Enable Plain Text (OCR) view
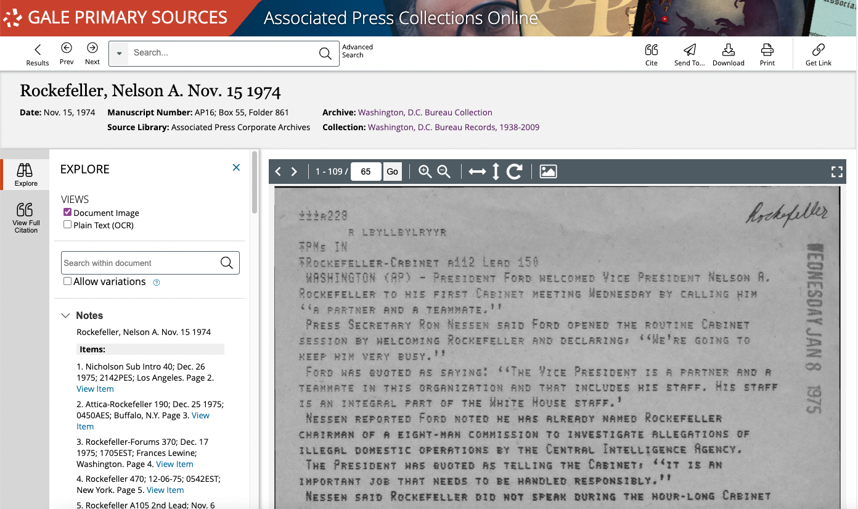The width and height of the screenshot is (858, 509). pos(68,225)
